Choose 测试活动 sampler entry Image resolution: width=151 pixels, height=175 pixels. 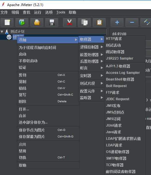(125, 45)
